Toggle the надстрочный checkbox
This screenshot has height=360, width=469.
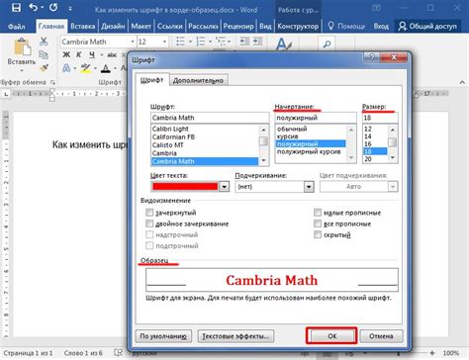click(x=149, y=234)
